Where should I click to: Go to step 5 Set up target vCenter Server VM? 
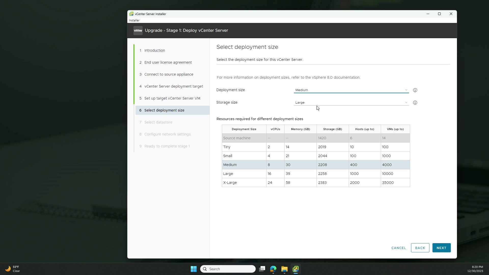[x=172, y=98]
